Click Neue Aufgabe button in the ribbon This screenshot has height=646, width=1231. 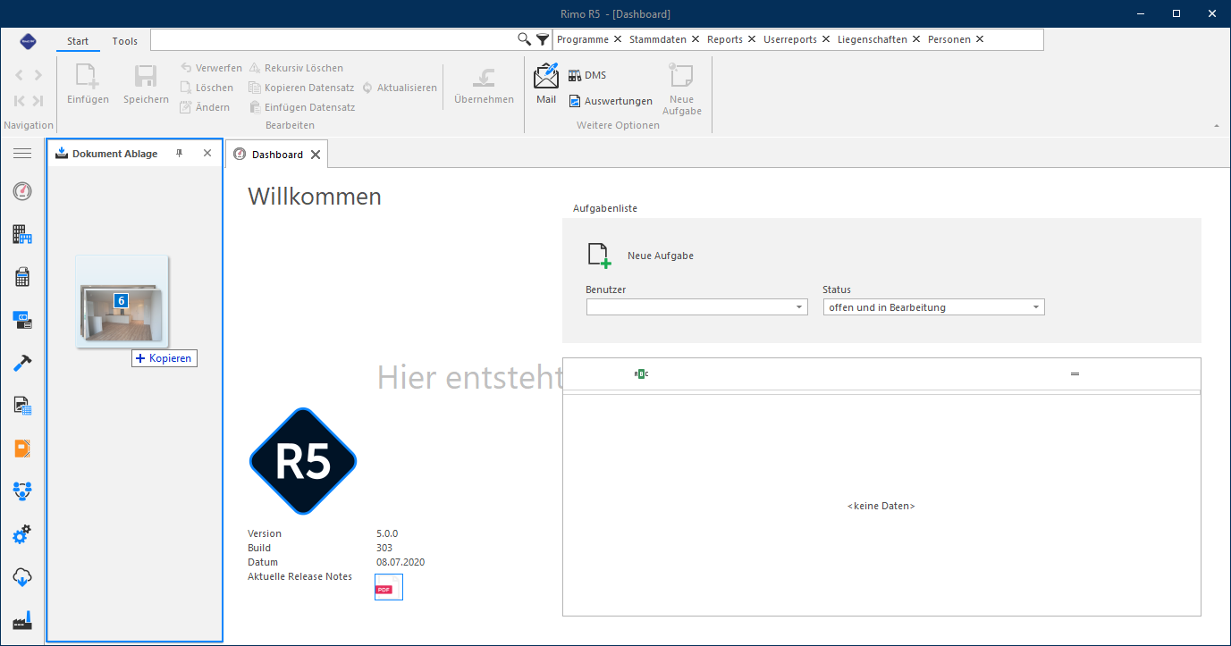(x=682, y=89)
